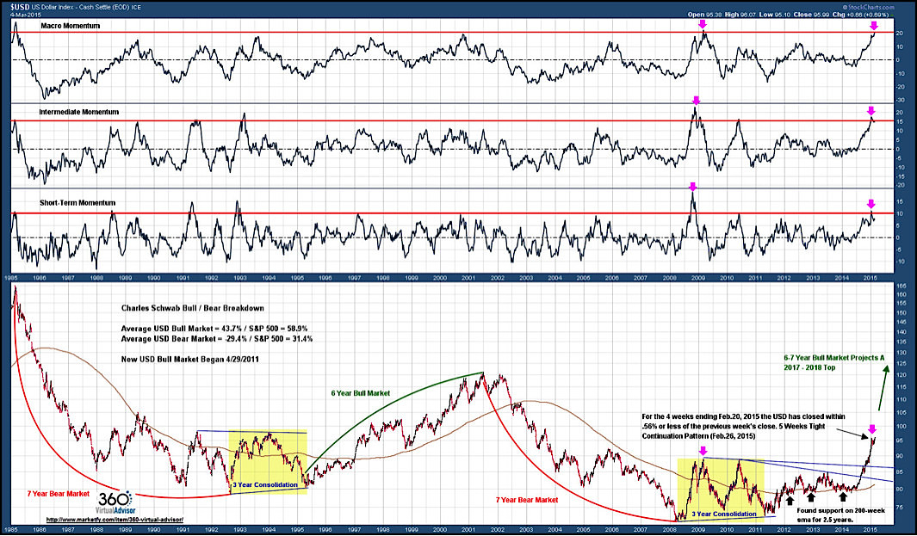Click the 100 price scale label
Image resolution: width=917 pixels, height=536 pixels.
(900, 426)
